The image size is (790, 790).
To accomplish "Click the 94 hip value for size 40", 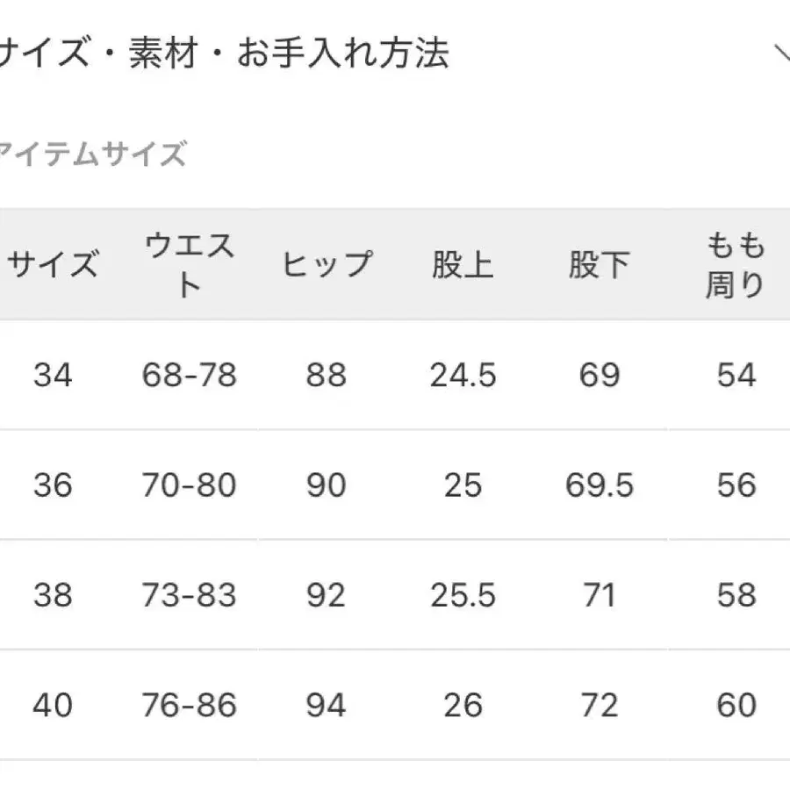I will pos(326,705).
